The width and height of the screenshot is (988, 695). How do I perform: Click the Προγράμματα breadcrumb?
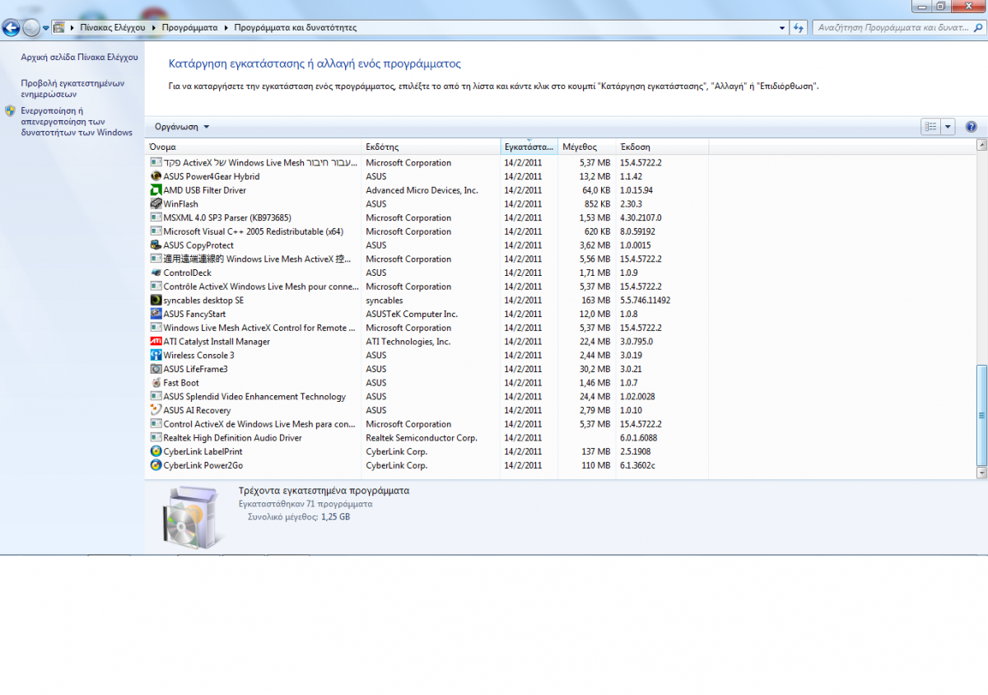[190, 27]
